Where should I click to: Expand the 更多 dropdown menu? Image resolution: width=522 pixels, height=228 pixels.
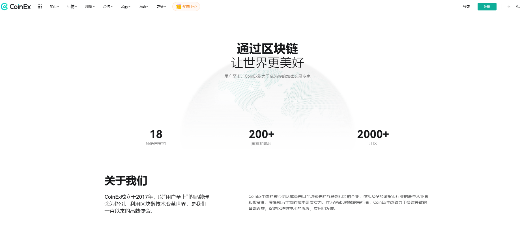click(x=161, y=6)
